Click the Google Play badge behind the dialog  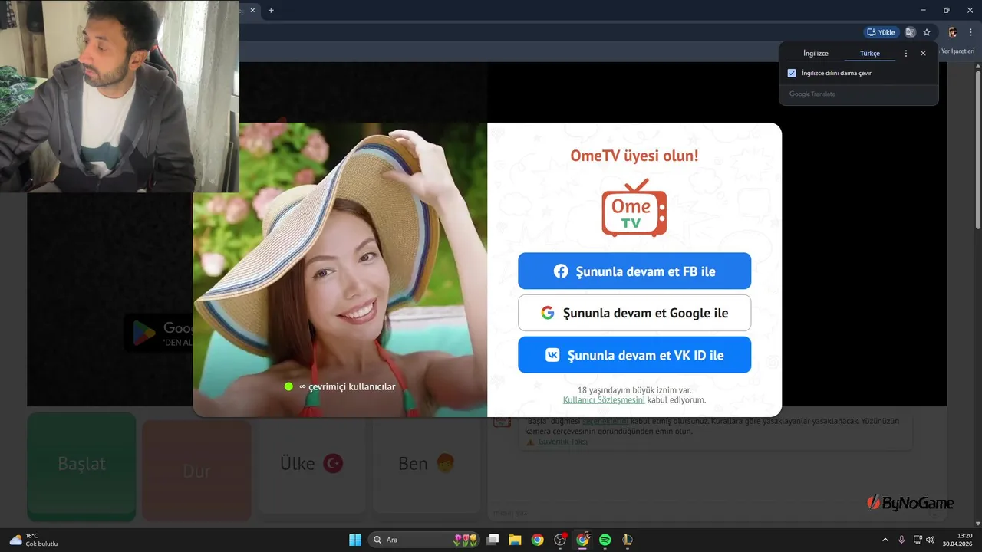pos(159,333)
